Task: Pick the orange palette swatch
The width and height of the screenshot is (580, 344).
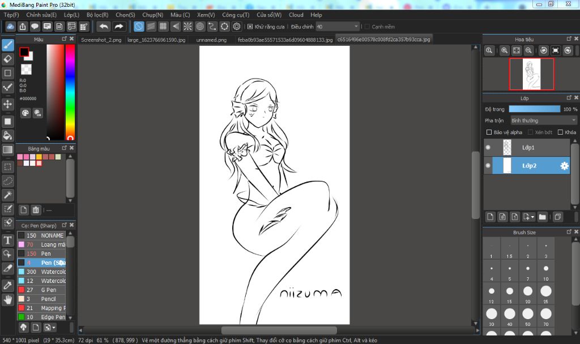Action: click(x=39, y=157)
